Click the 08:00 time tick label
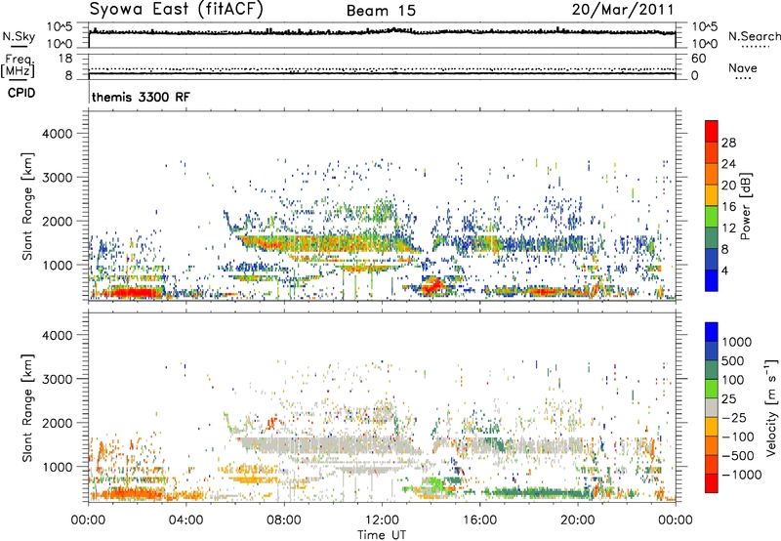781x541 pixels. [x=284, y=520]
